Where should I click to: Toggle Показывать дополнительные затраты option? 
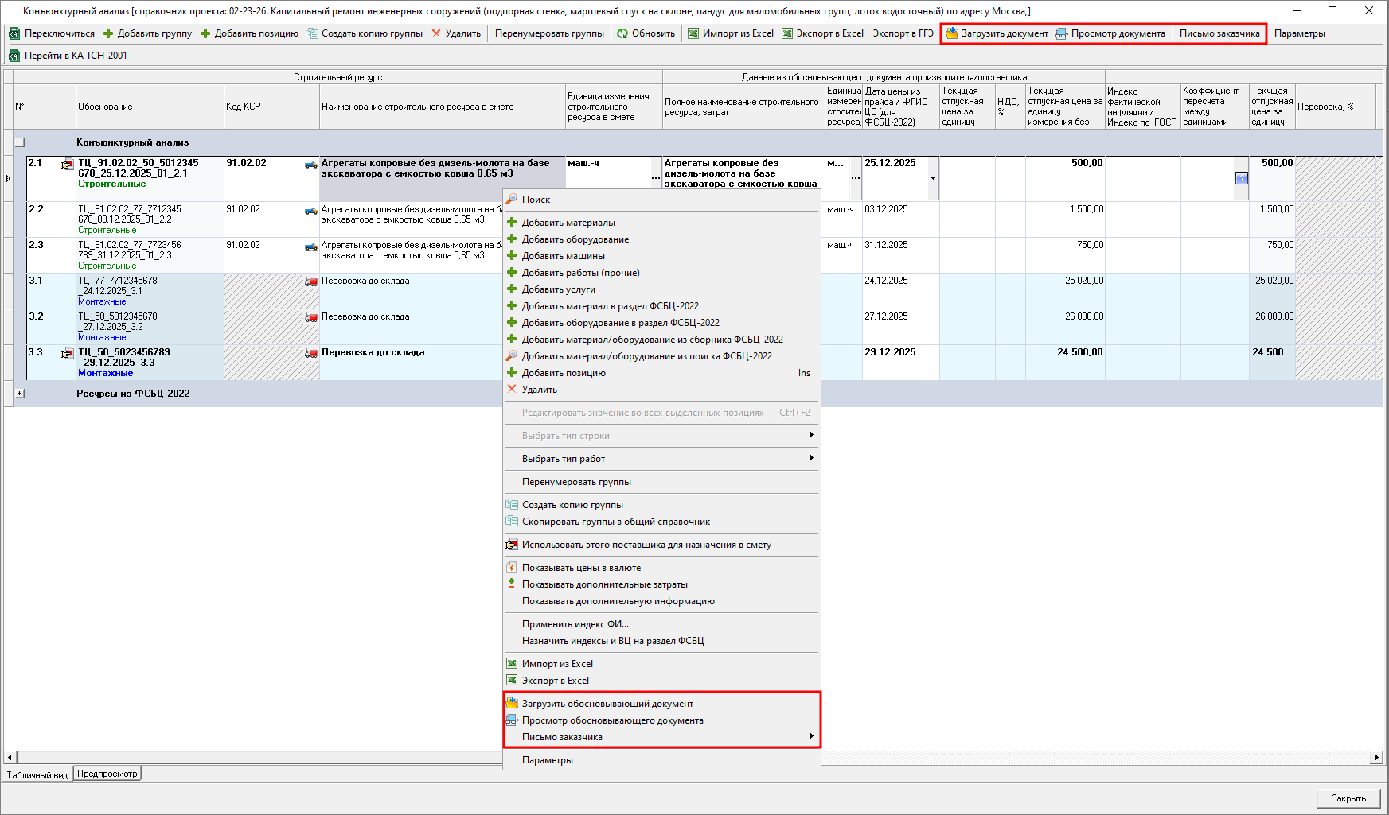click(x=604, y=584)
